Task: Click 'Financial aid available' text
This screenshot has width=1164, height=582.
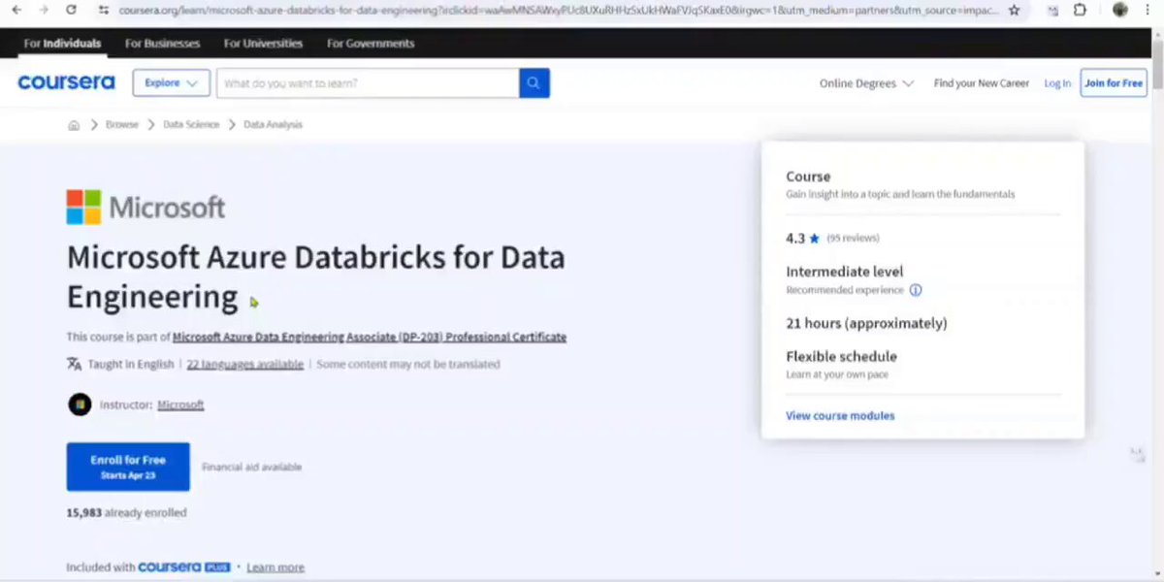Action: 251,468
